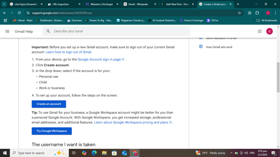Reload the current page

click(x=19, y=13)
